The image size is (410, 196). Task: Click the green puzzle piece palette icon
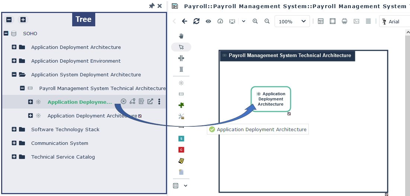tap(181, 105)
